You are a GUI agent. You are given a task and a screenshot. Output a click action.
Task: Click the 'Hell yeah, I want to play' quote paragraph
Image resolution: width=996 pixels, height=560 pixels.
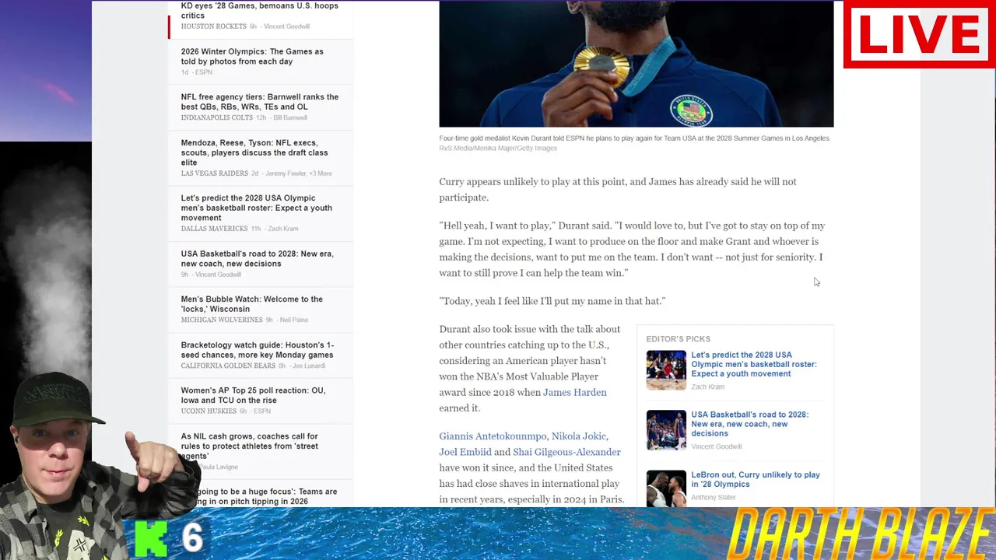pos(632,249)
